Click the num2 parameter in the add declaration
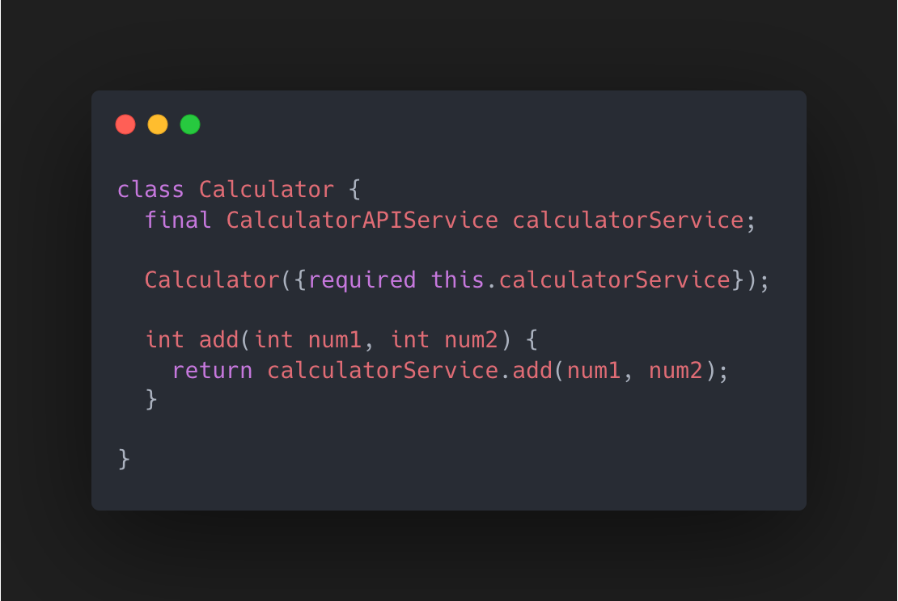898x601 pixels. click(472, 340)
